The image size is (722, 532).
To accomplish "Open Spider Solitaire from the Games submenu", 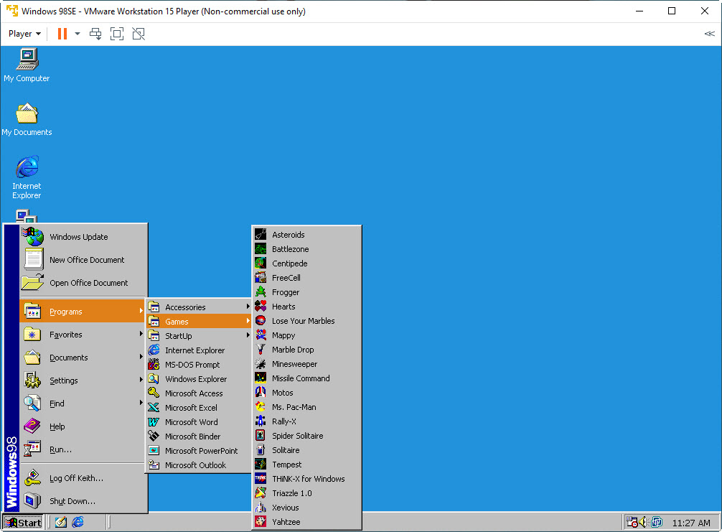I will [297, 436].
